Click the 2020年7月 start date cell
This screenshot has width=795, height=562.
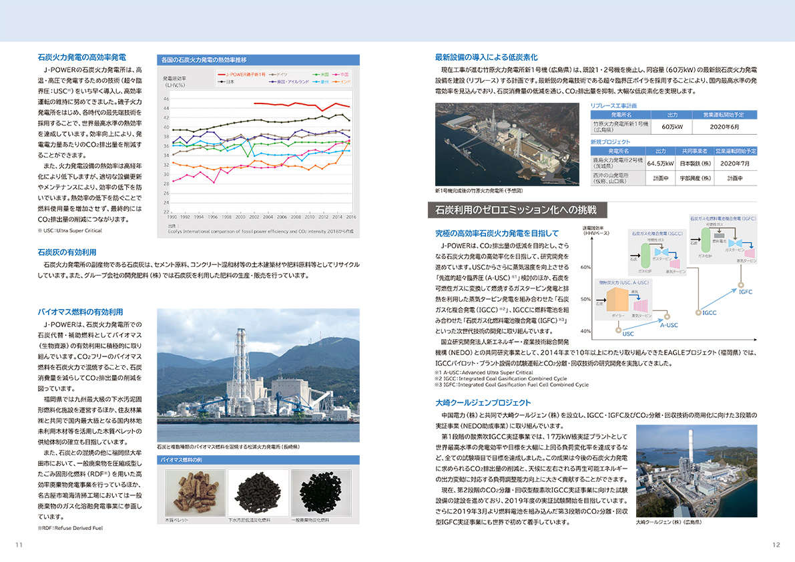735,163
